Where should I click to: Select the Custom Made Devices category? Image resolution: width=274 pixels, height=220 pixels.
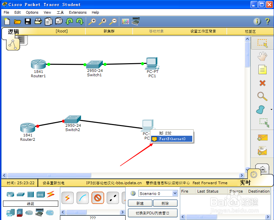39,213
